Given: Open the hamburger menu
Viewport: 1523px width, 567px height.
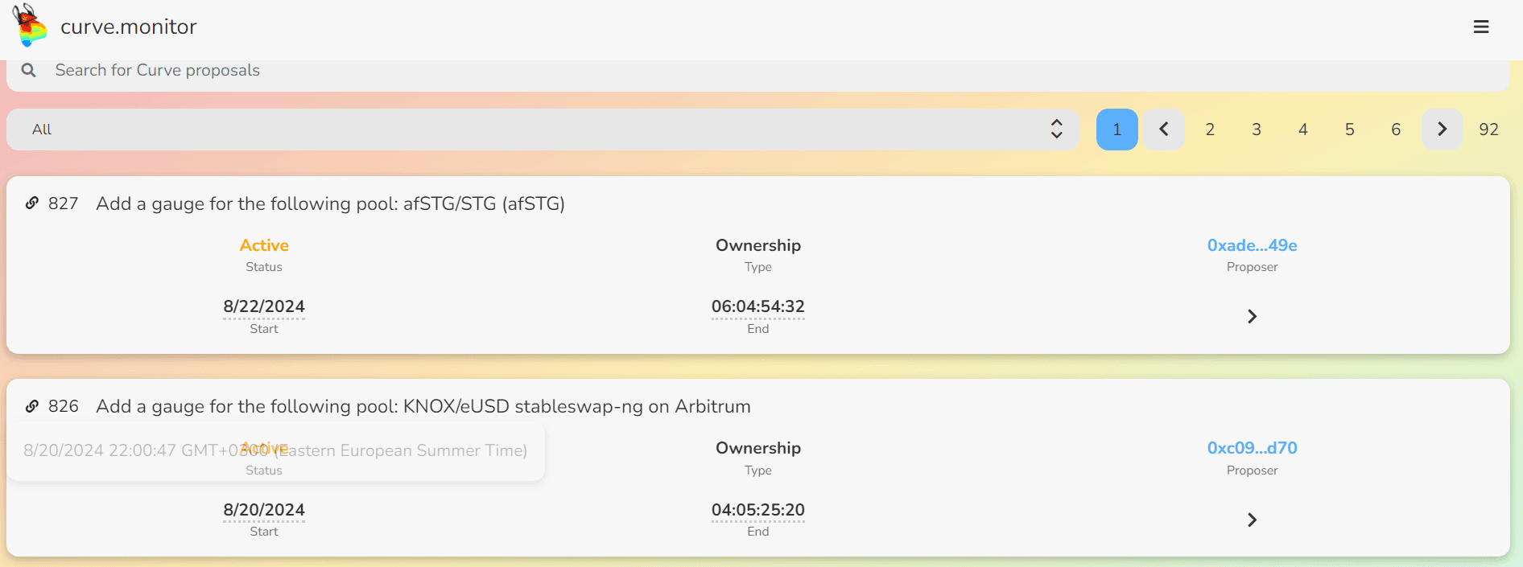Looking at the screenshot, I should 1480,27.
